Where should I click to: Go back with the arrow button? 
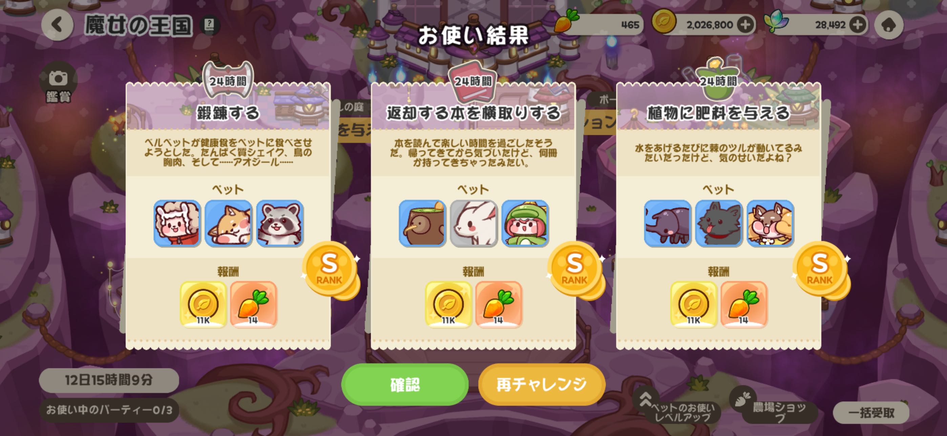click(x=57, y=25)
